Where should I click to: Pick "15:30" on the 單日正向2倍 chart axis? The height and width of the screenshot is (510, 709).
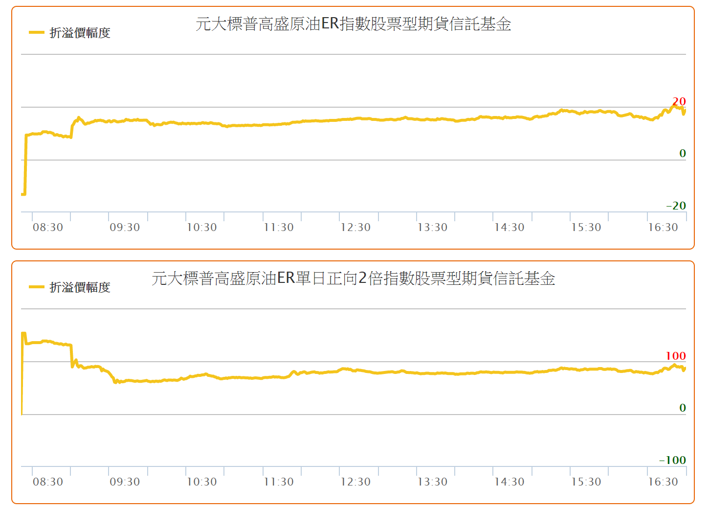(586, 482)
